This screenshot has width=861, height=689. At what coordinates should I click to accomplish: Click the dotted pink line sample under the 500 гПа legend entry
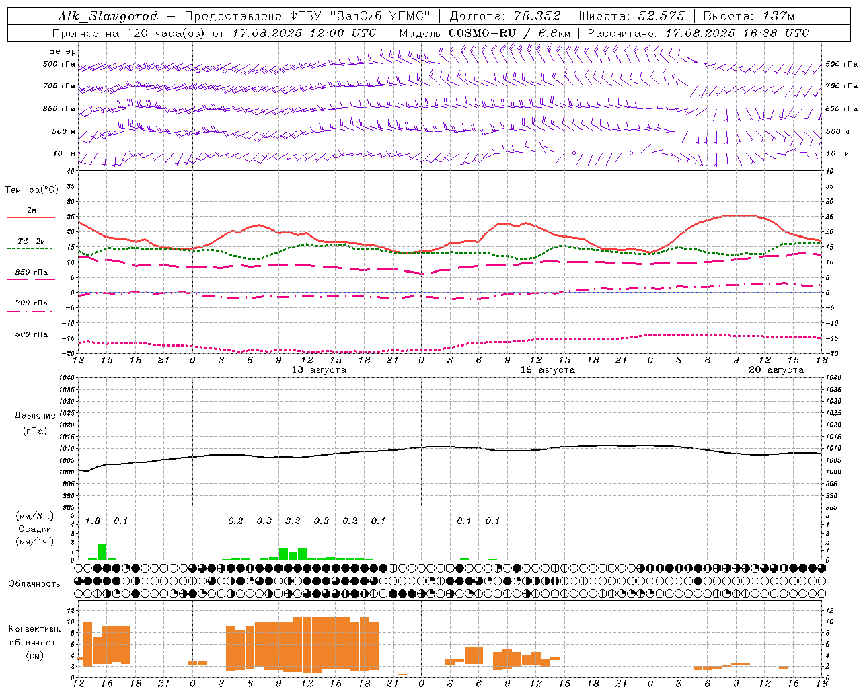tap(30, 342)
